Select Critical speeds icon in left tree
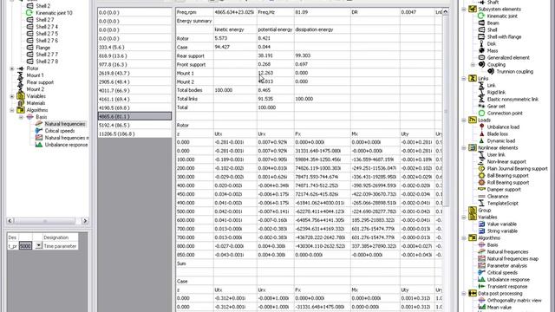 [39, 131]
